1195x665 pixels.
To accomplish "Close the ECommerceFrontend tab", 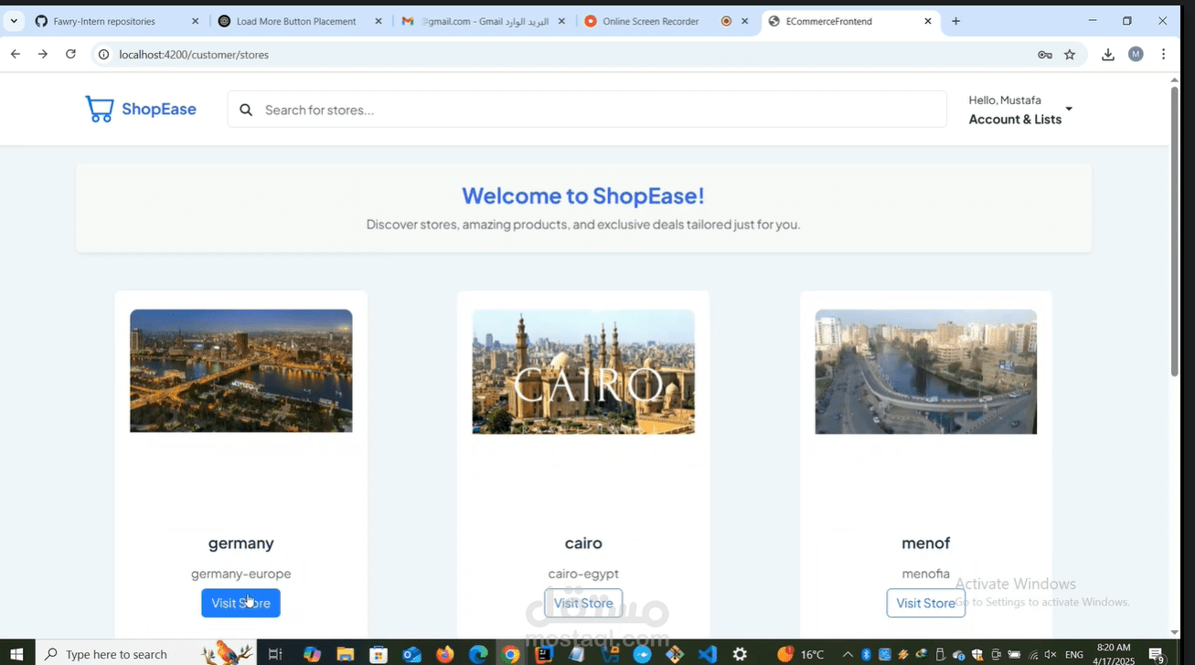I will tap(929, 21).
